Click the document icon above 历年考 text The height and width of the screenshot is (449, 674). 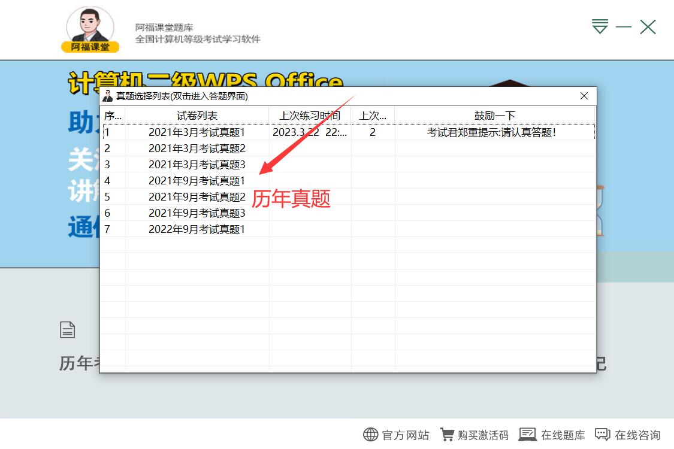coord(67,329)
